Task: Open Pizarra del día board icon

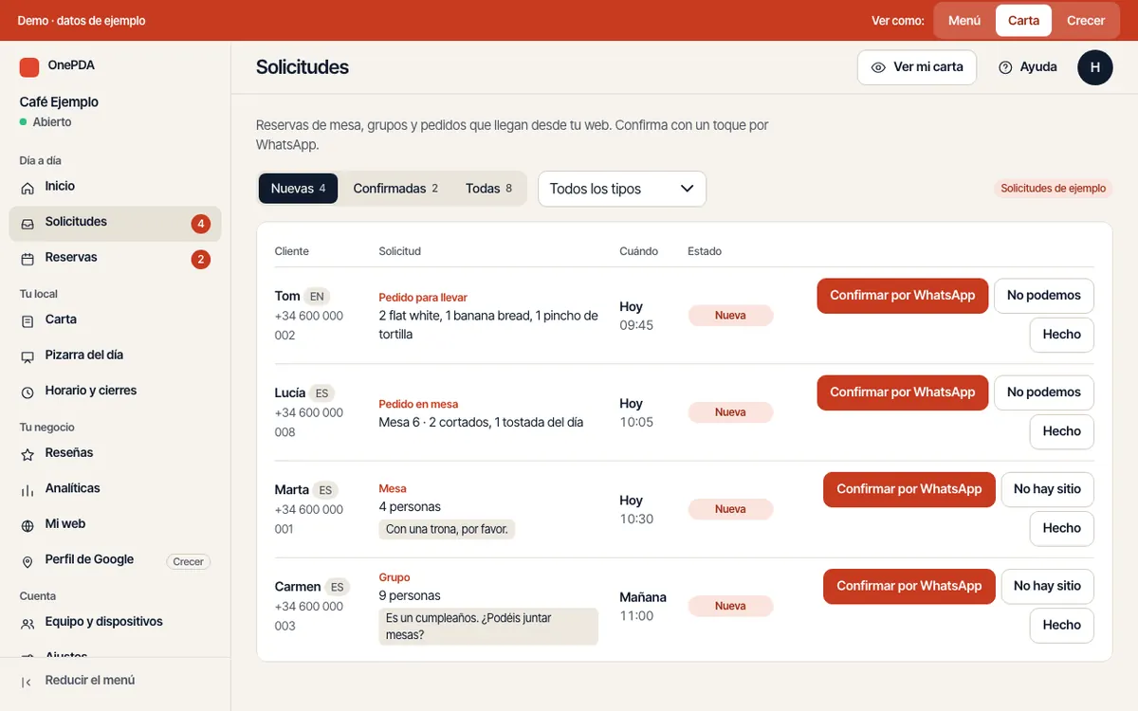Action: coord(28,356)
